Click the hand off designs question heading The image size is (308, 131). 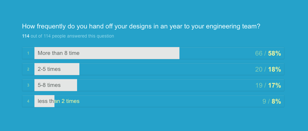pos(141,26)
